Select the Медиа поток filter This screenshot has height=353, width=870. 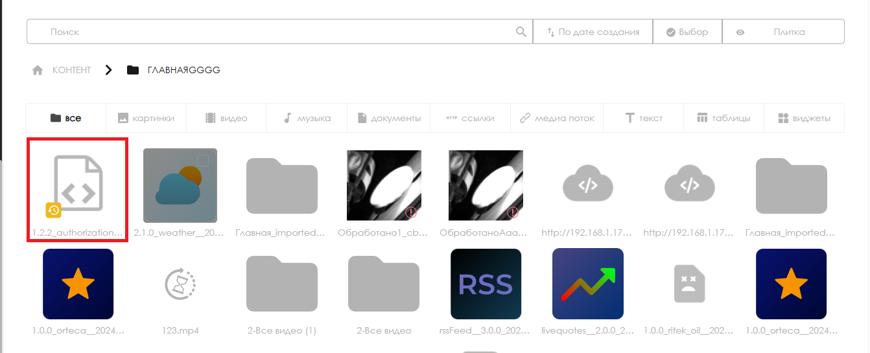[x=556, y=118]
